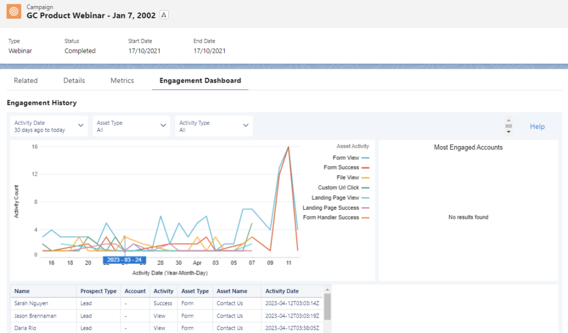Expand the Activity Type filter dropdown
The height and width of the screenshot is (333, 568).
[x=214, y=126]
